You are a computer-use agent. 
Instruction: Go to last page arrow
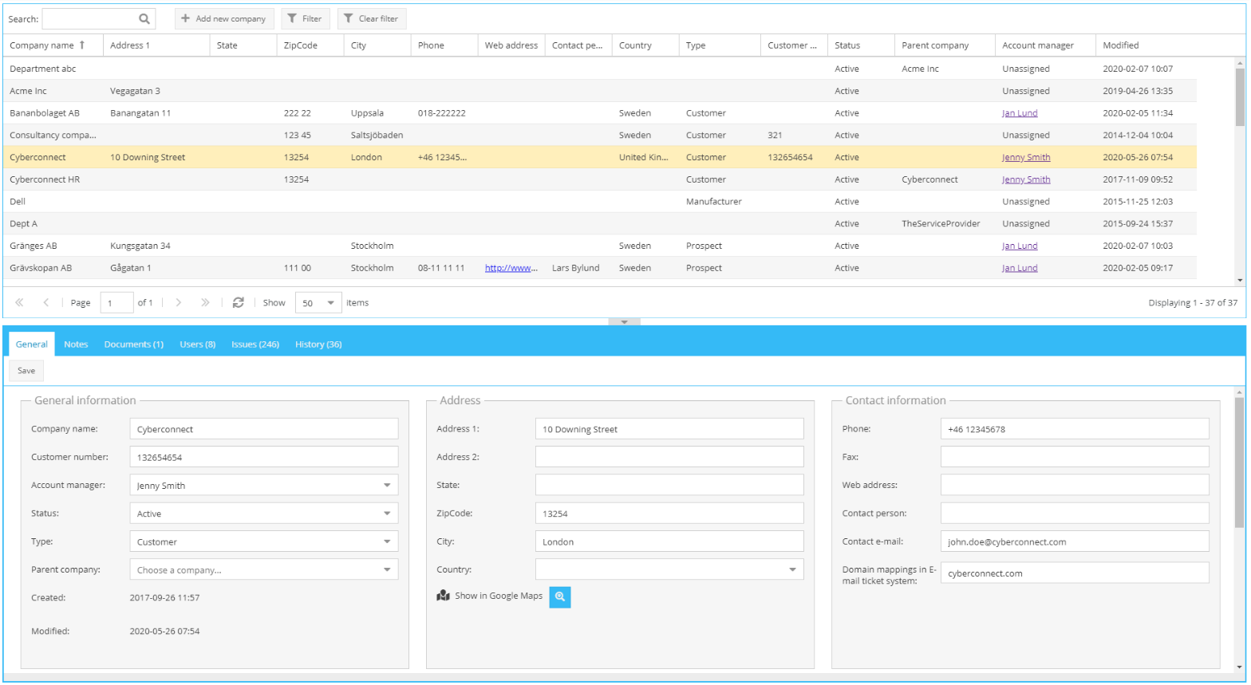[x=205, y=302]
